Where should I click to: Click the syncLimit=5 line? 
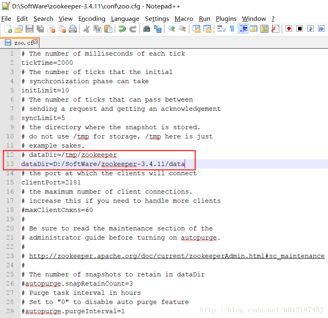click(x=43, y=118)
